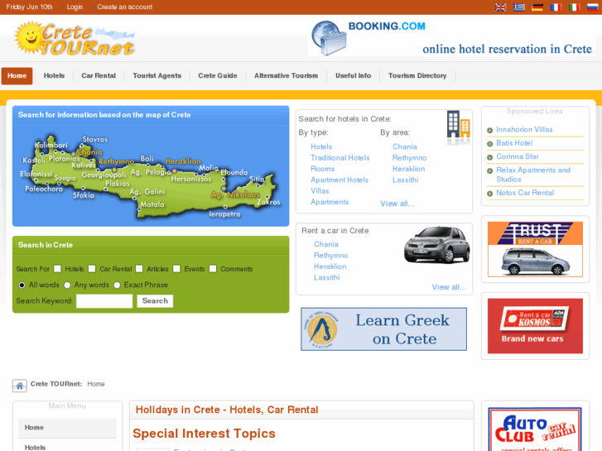The height and width of the screenshot is (451, 602).
Task: Click green bullet beside Batis Hotel
Action: pos(490,144)
